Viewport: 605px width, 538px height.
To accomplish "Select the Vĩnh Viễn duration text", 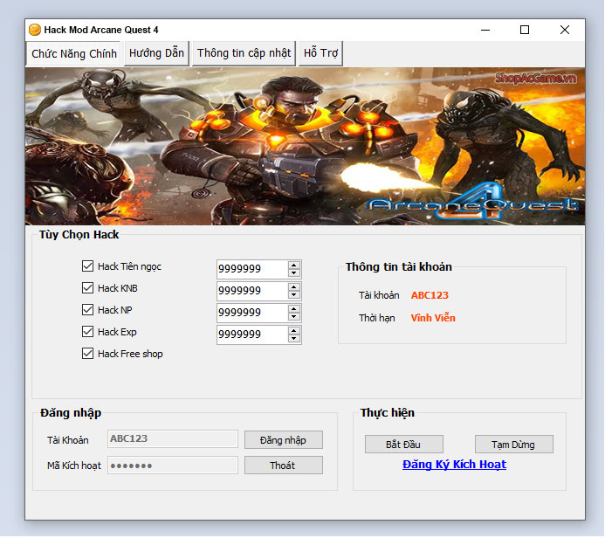I will pyautogui.click(x=433, y=318).
